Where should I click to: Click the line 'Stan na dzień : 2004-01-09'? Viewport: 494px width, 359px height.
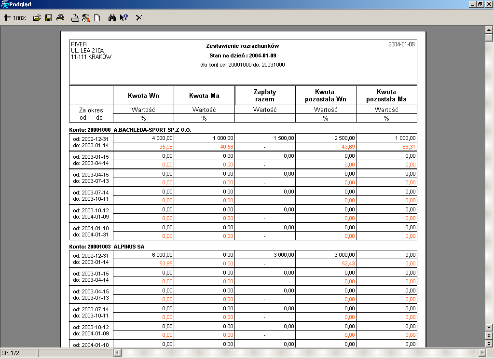pyautogui.click(x=243, y=55)
